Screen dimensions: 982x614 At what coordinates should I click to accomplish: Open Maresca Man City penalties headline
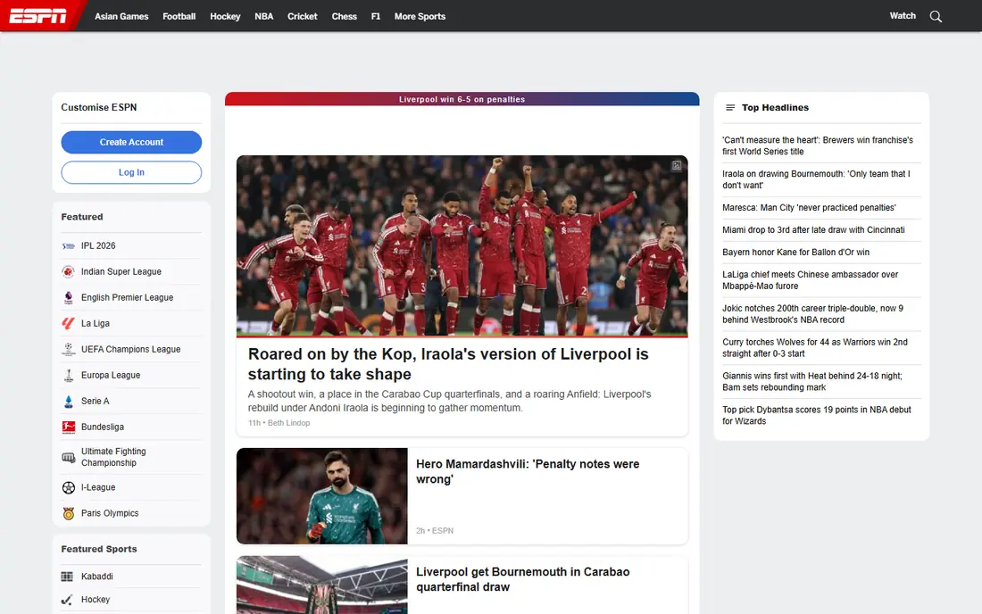click(809, 208)
